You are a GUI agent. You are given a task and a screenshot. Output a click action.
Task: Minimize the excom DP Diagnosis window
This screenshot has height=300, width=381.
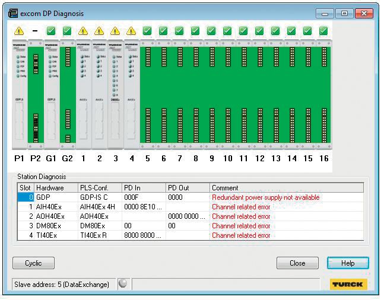[325, 14]
